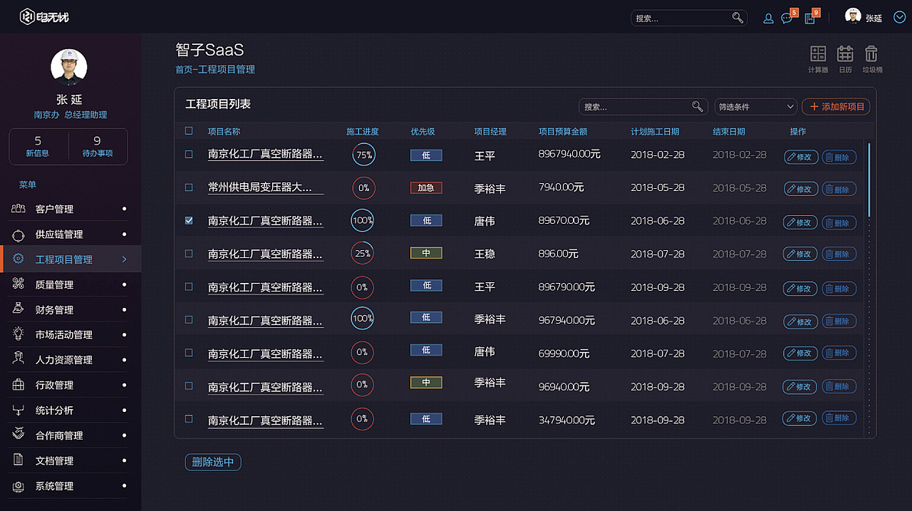Click the chat messages icon in header
The image size is (912, 511).
pos(787,19)
